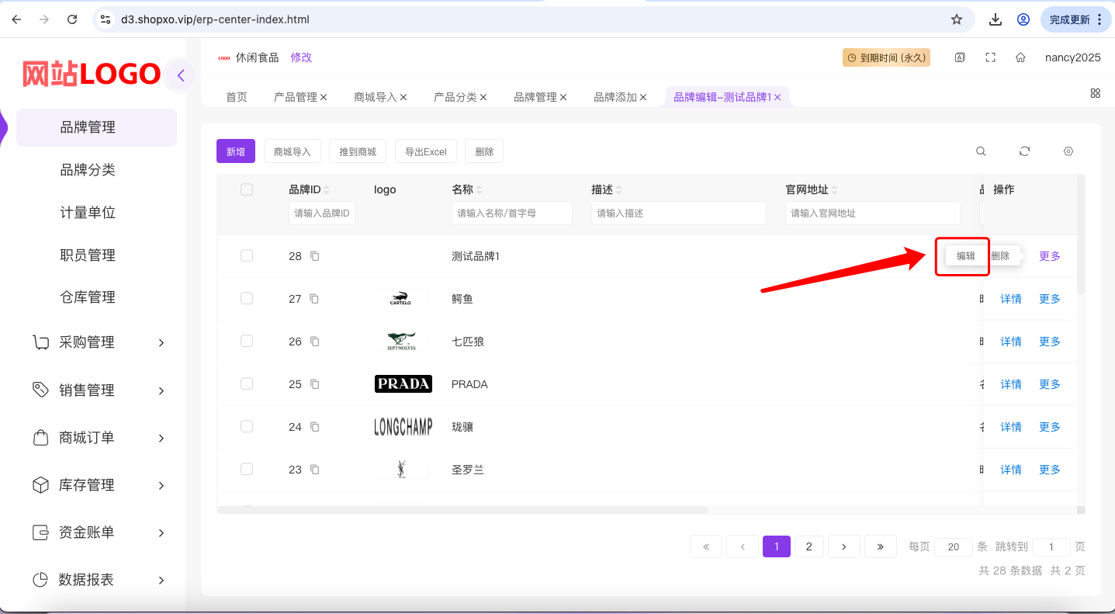
Task: Switch to the 产品管理 tab
Action: tap(296, 97)
